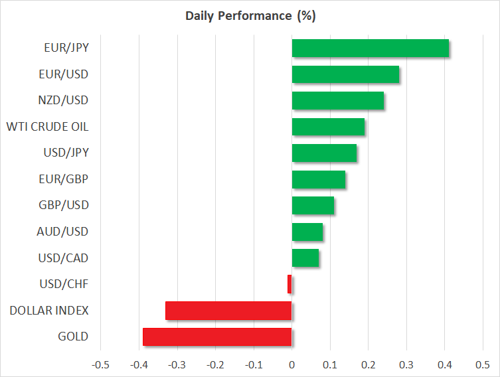This screenshot has height=377, width=500.
Task: Click the EUR/GBP bar
Action: pos(318,179)
